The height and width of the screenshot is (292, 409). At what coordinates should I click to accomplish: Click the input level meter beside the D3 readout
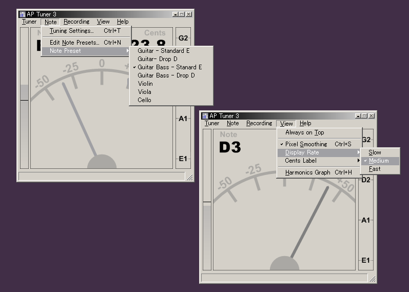pyautogui.click(x=207, y=199)
